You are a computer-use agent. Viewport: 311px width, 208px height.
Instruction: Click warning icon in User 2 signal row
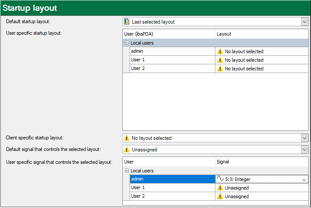pyautogui.click(x=220, y=196)
